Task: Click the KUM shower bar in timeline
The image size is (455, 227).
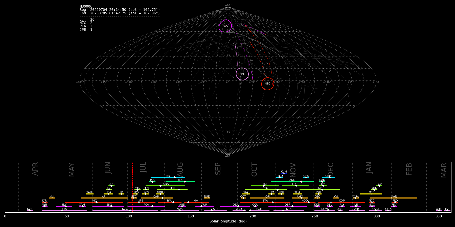Action: (284, 173)
